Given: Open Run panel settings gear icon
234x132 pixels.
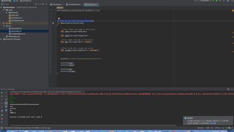Looking at the screenshot, I should click(228, 89).
